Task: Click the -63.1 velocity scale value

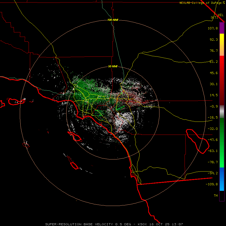Action: coord(213,151)
